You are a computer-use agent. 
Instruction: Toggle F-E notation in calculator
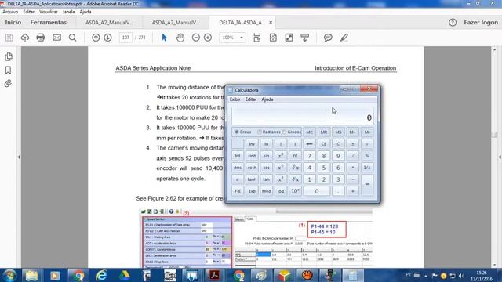tap(238, 191)
